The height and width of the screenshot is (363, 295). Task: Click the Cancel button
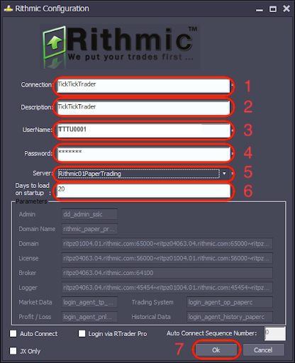point(263,350)
